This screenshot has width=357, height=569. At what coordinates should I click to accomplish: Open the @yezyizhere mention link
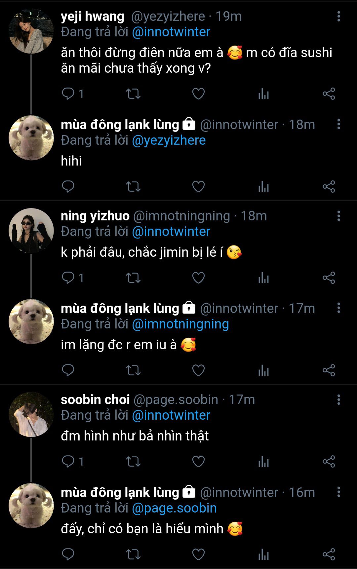point(169,140)
